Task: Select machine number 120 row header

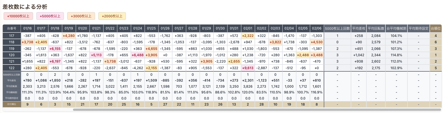Action: [12, 55]
